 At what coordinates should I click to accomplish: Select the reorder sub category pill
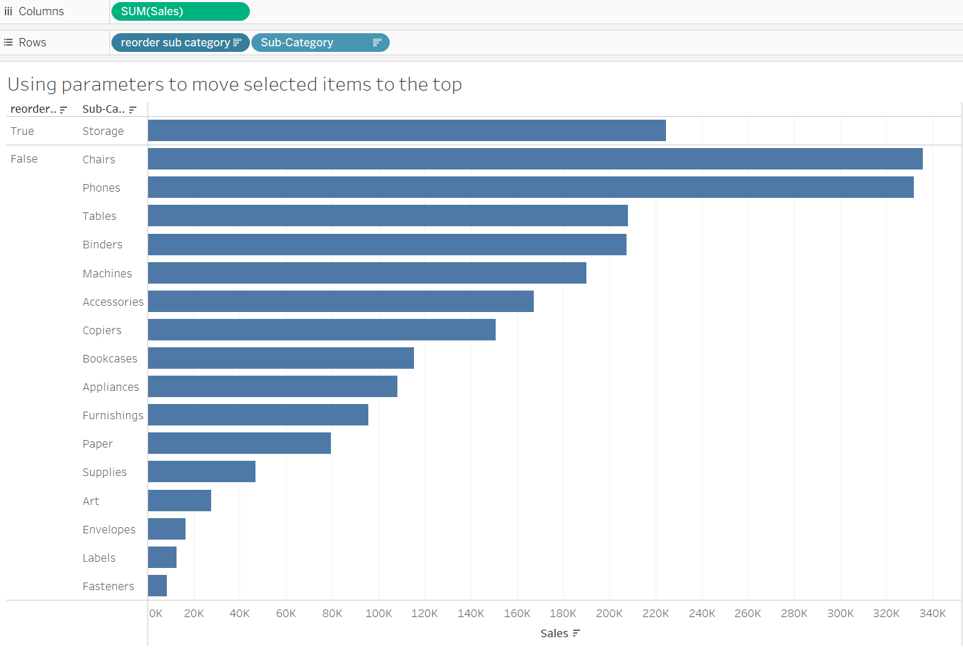tap(180, 43)
